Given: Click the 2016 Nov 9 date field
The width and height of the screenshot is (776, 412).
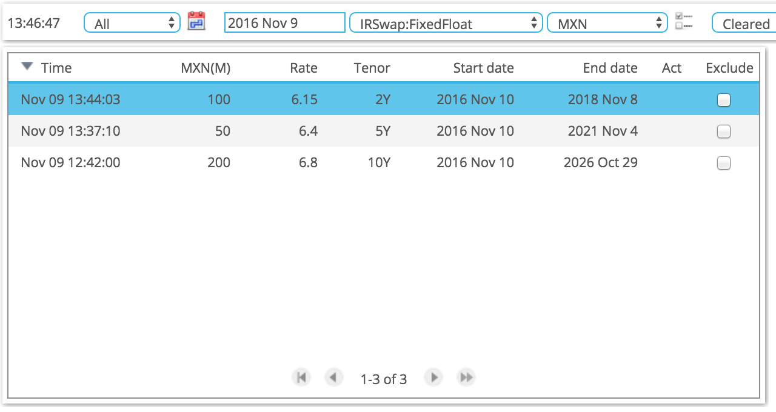Looking at the screenshot, I should 285,22.
